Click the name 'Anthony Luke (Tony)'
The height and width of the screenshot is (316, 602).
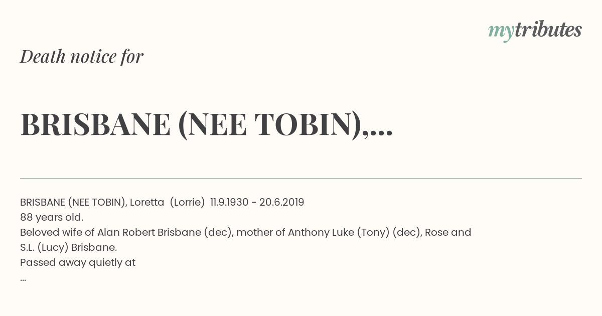339,233
